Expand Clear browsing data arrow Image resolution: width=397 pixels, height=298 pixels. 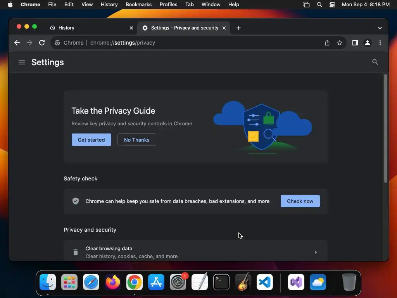[316, 252]
